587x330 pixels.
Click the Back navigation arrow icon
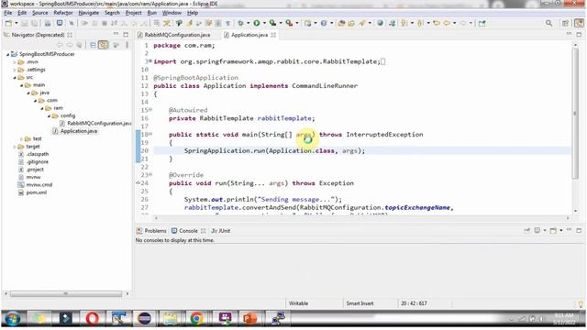[447, 23]
